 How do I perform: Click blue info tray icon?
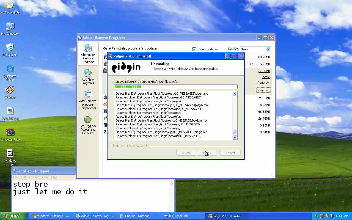click(332, 216)
